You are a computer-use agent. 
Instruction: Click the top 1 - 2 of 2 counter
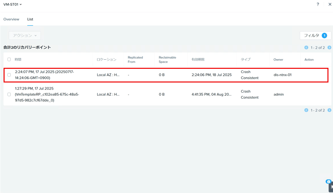[318, 48]
